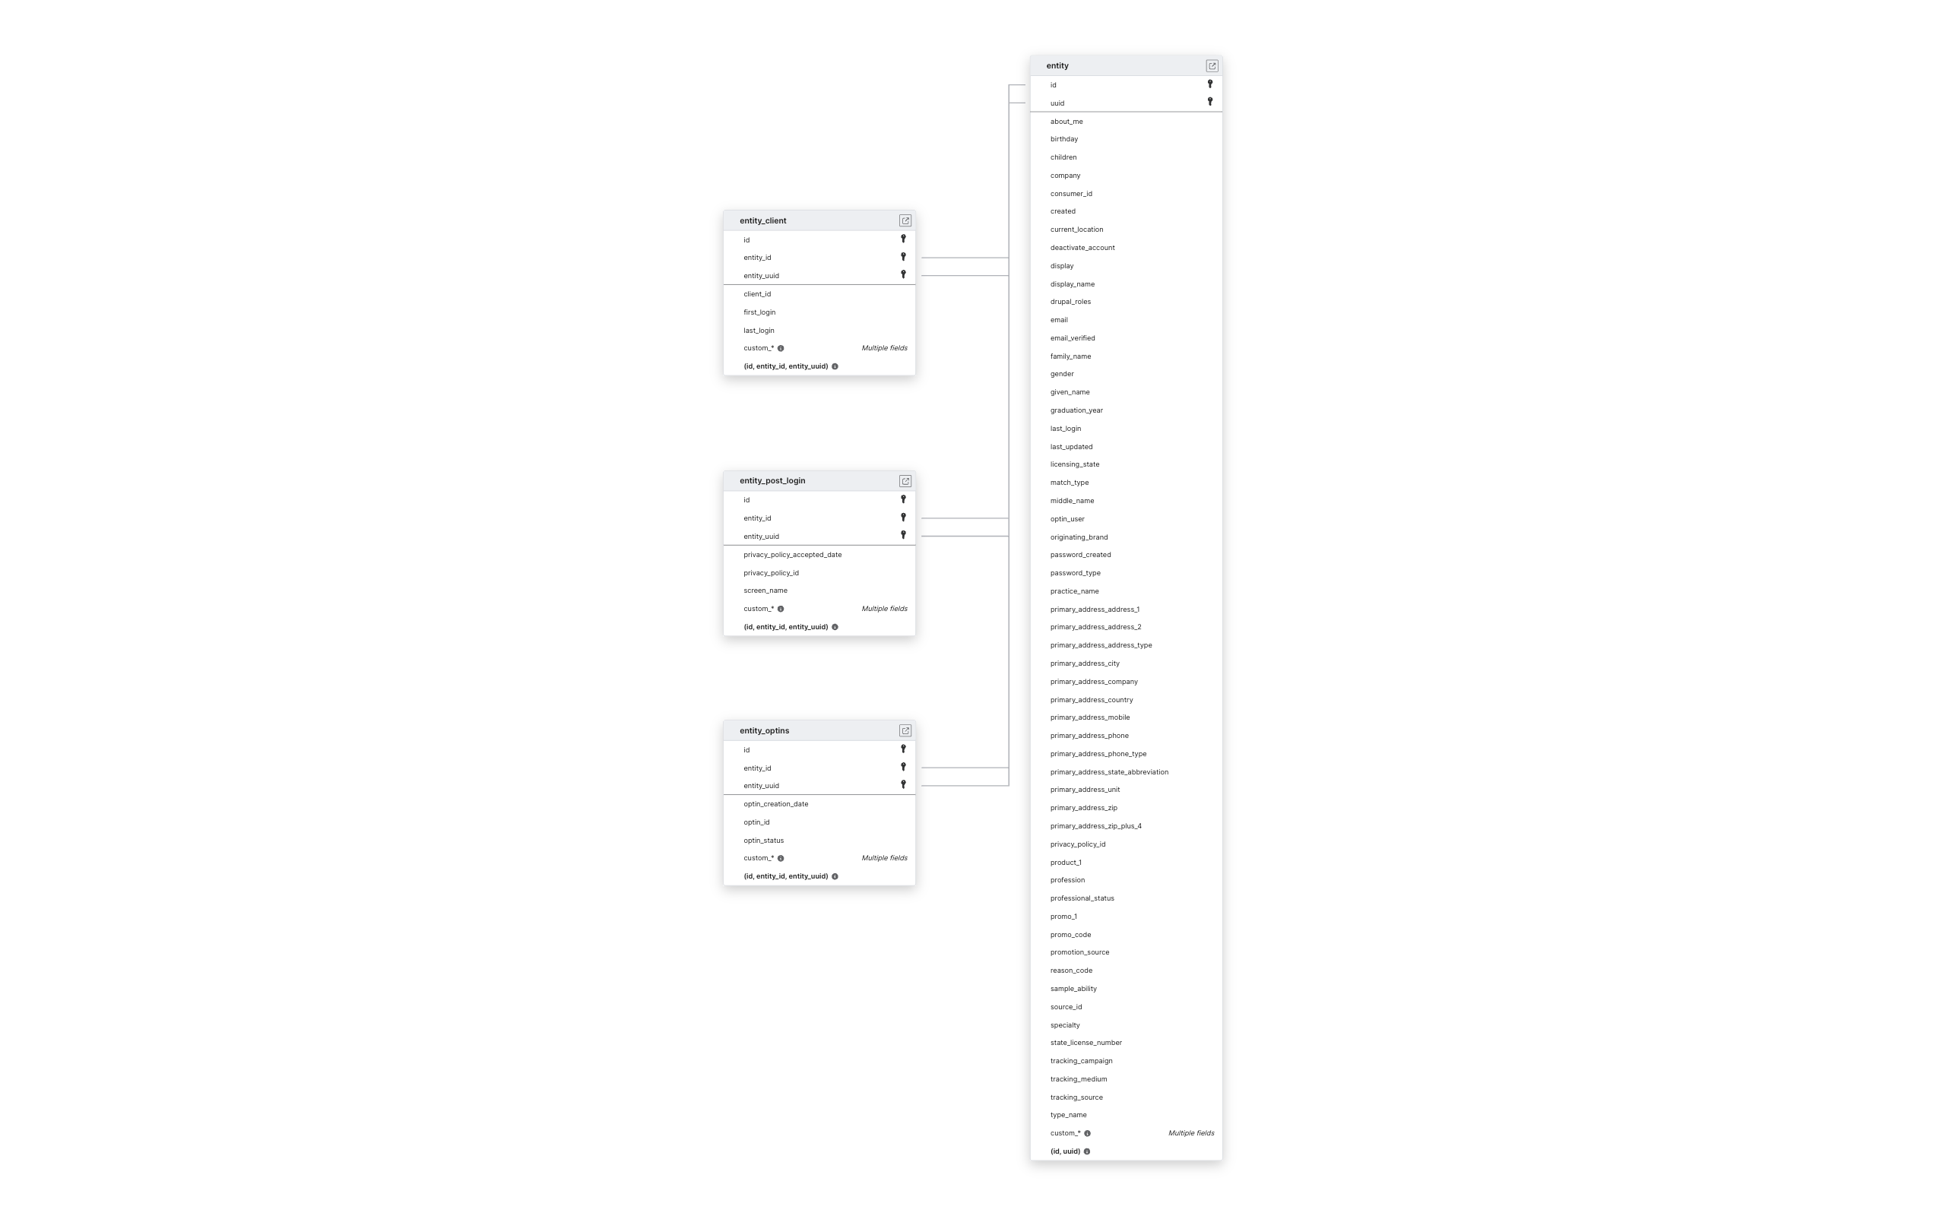This screenshot has width=1946, height=1216.
Task: Click the unique key icon next to entity_uuid in entity_optins
Action: [902, 784]
